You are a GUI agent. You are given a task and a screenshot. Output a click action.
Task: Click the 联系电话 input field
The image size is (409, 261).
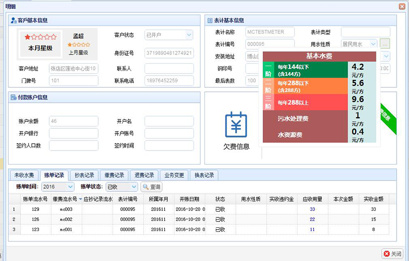(169, 80)
